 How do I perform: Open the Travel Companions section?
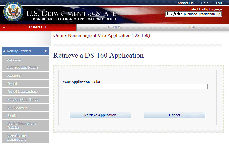[25, 92]
